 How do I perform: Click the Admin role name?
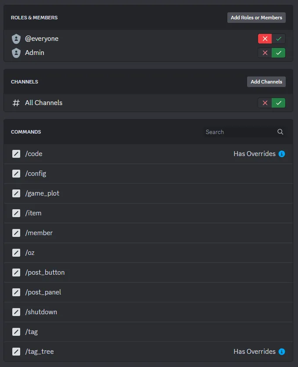point(35,53)
